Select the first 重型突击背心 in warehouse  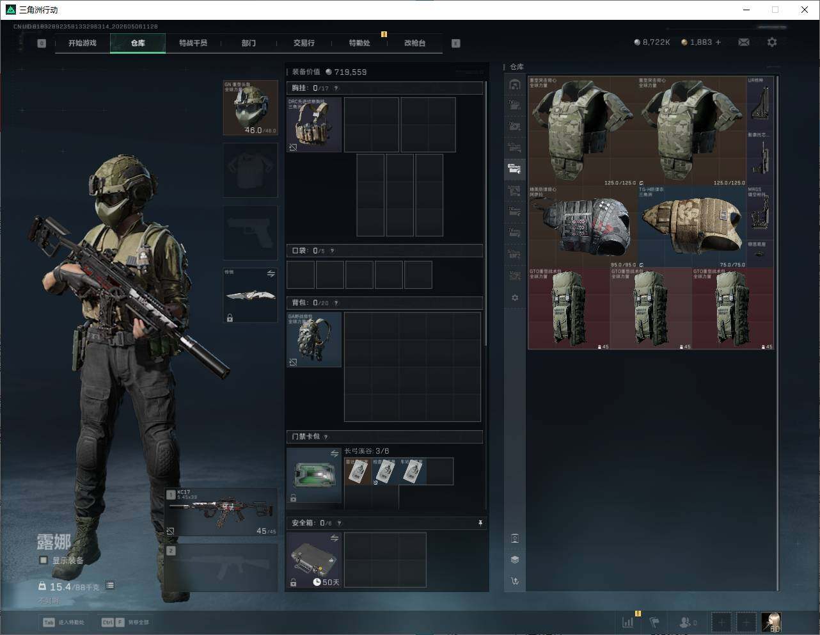coord(583,131)
